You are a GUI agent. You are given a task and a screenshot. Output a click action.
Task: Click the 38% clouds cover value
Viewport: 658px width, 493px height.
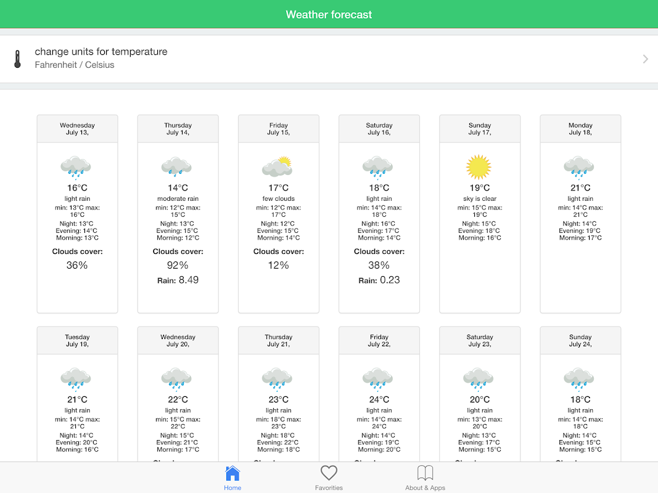tap(379, 266)
